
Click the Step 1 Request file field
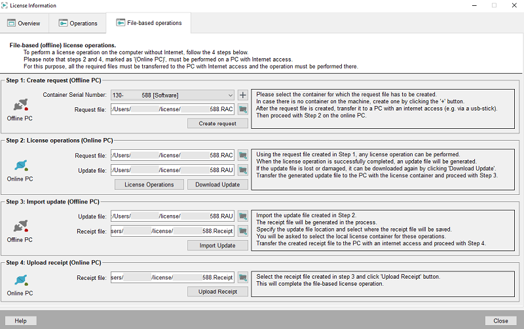(x=172, y=109)
